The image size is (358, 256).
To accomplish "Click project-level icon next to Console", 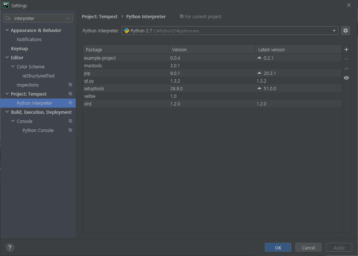I will click(70, 121).
